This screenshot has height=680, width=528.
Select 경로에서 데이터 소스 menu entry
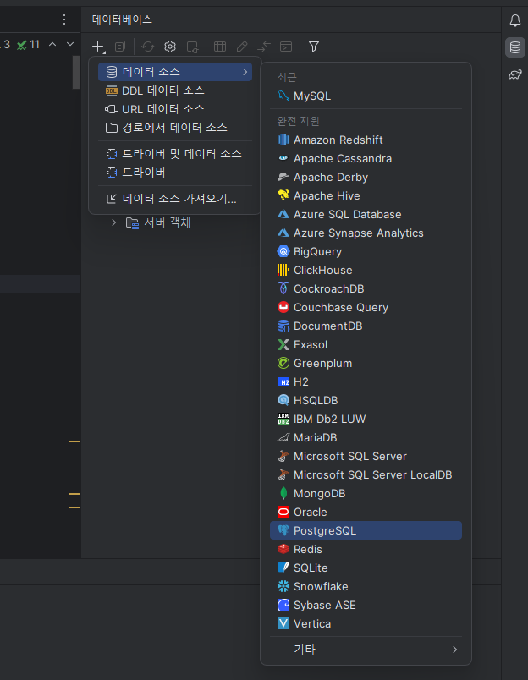click(x=175, y=128)
